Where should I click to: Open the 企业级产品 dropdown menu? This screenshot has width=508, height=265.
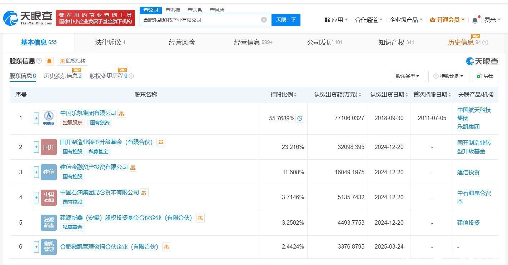tap(406, 20)
